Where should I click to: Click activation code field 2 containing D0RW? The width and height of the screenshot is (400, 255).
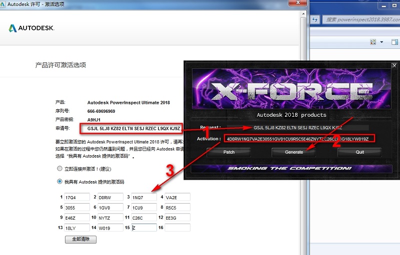(110, 197)
